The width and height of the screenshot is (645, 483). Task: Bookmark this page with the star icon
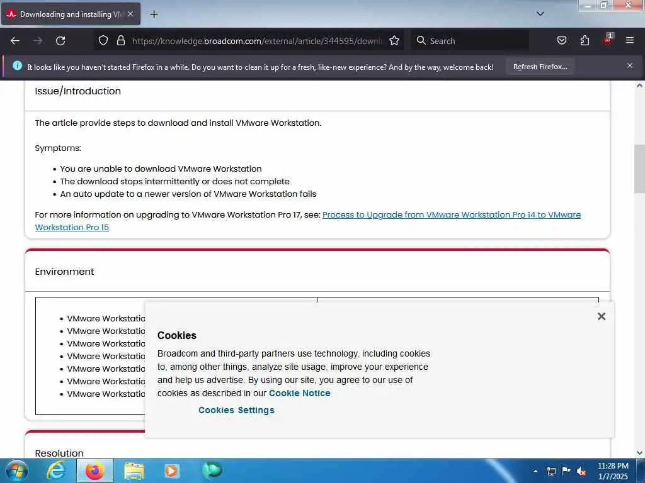(x=394, y=41)
